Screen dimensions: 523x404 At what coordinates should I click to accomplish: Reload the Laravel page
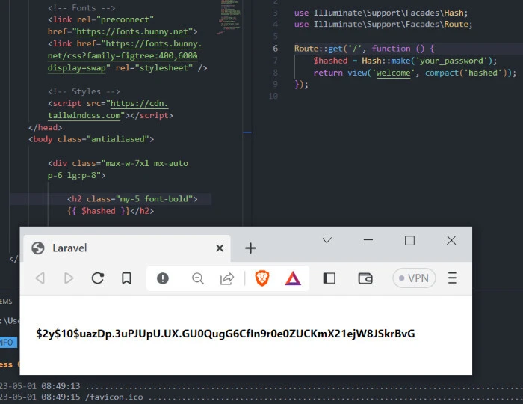[x=98, y=278]
